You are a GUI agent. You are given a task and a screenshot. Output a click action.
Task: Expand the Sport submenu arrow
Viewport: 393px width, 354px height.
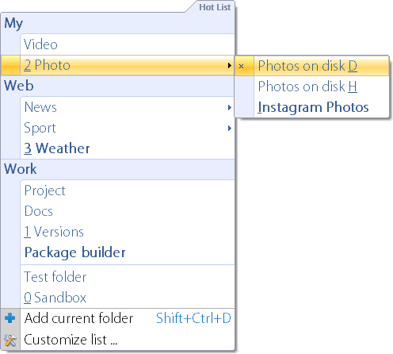tap(229, 129)
